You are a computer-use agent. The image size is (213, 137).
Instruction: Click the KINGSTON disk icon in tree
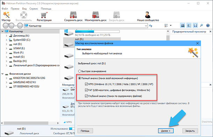click(x=10, y=78)
